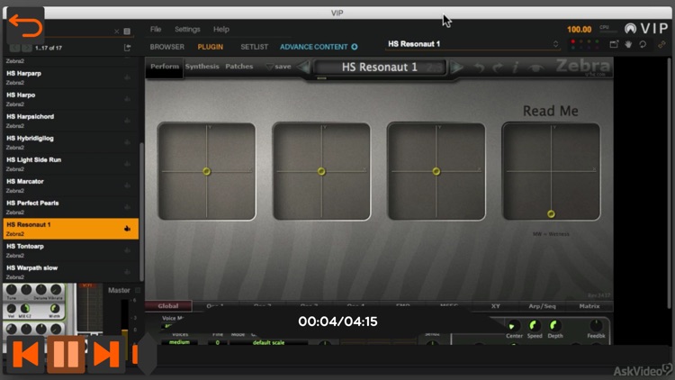Image resolution: width=675 pixels, height=380 pixels.
Task: Toggle Zebra eye icon
Action: (x=536, y=68)
